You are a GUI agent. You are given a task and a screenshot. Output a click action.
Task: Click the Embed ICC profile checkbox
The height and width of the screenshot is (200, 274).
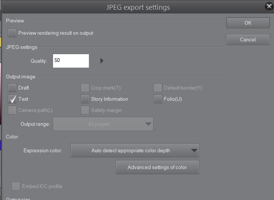click(16, 186)
